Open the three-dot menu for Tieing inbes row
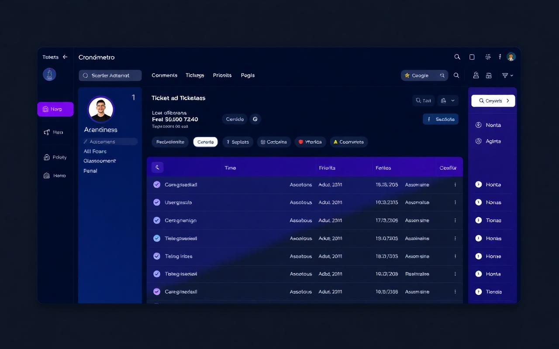Viewport: 559px width, 349px height. pos(455,256)
